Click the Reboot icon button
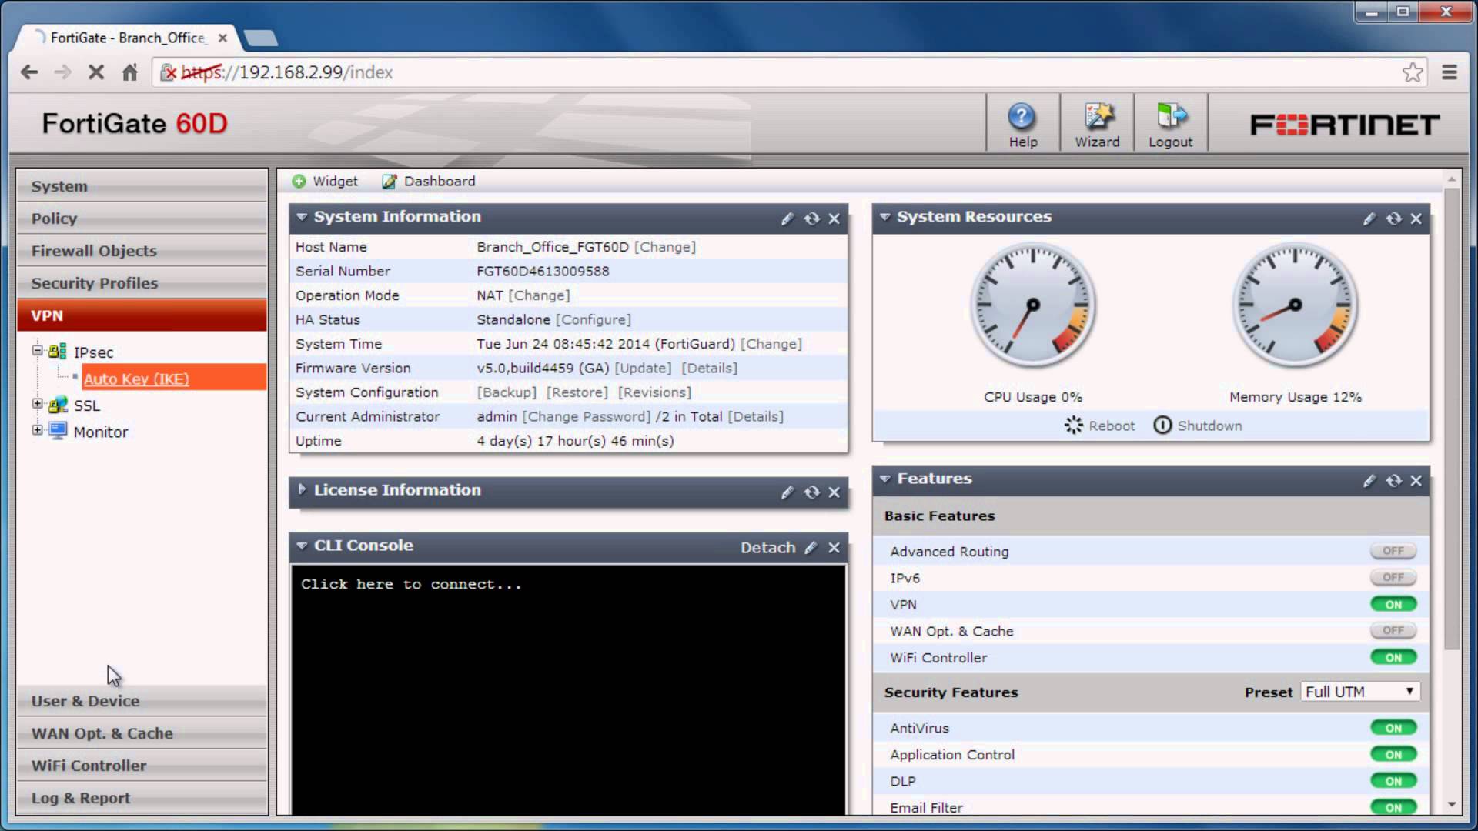 1073,426
